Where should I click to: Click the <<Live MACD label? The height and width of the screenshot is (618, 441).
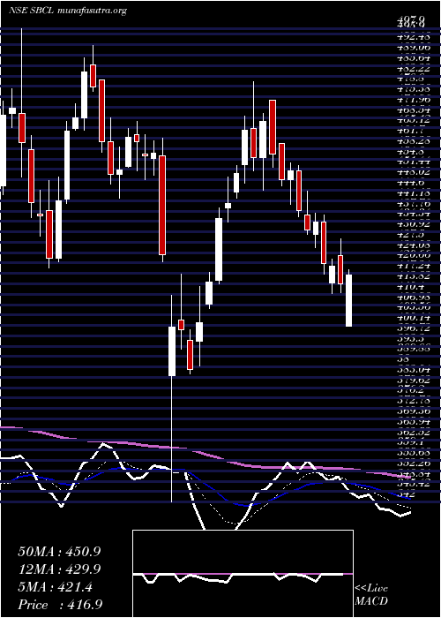point(371,594)
